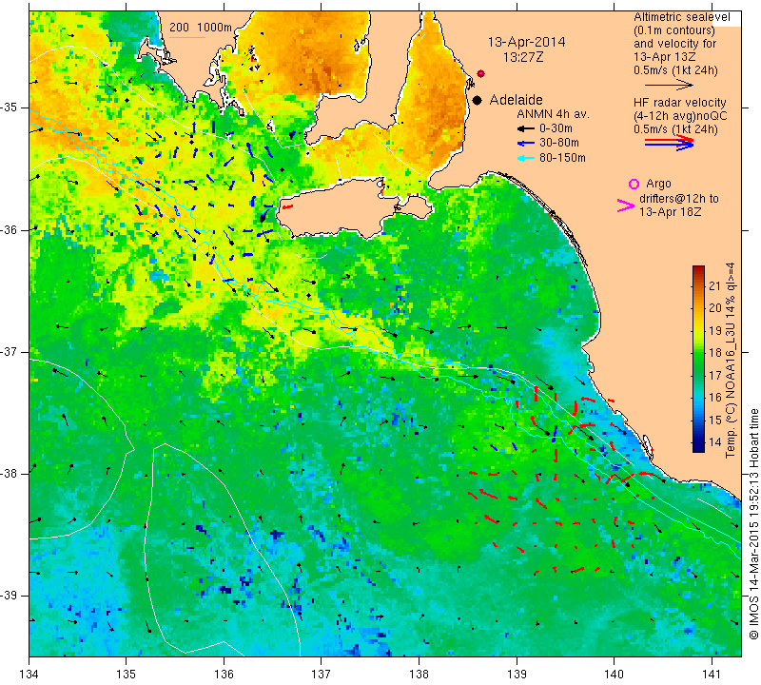The width and height of the screenshot is (761, 685).
Task: Click the black 0-30m legend arrow
Action: point(525,128)
